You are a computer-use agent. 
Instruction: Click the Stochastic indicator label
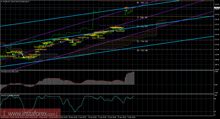(10, 96)
